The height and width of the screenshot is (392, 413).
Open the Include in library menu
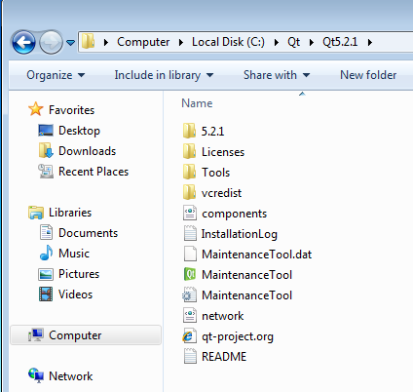pos(164,75)
